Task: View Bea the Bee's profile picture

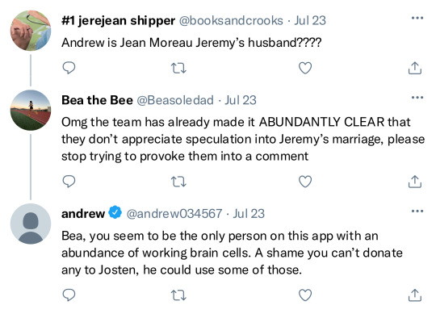Action: click(x=31, y=110)
